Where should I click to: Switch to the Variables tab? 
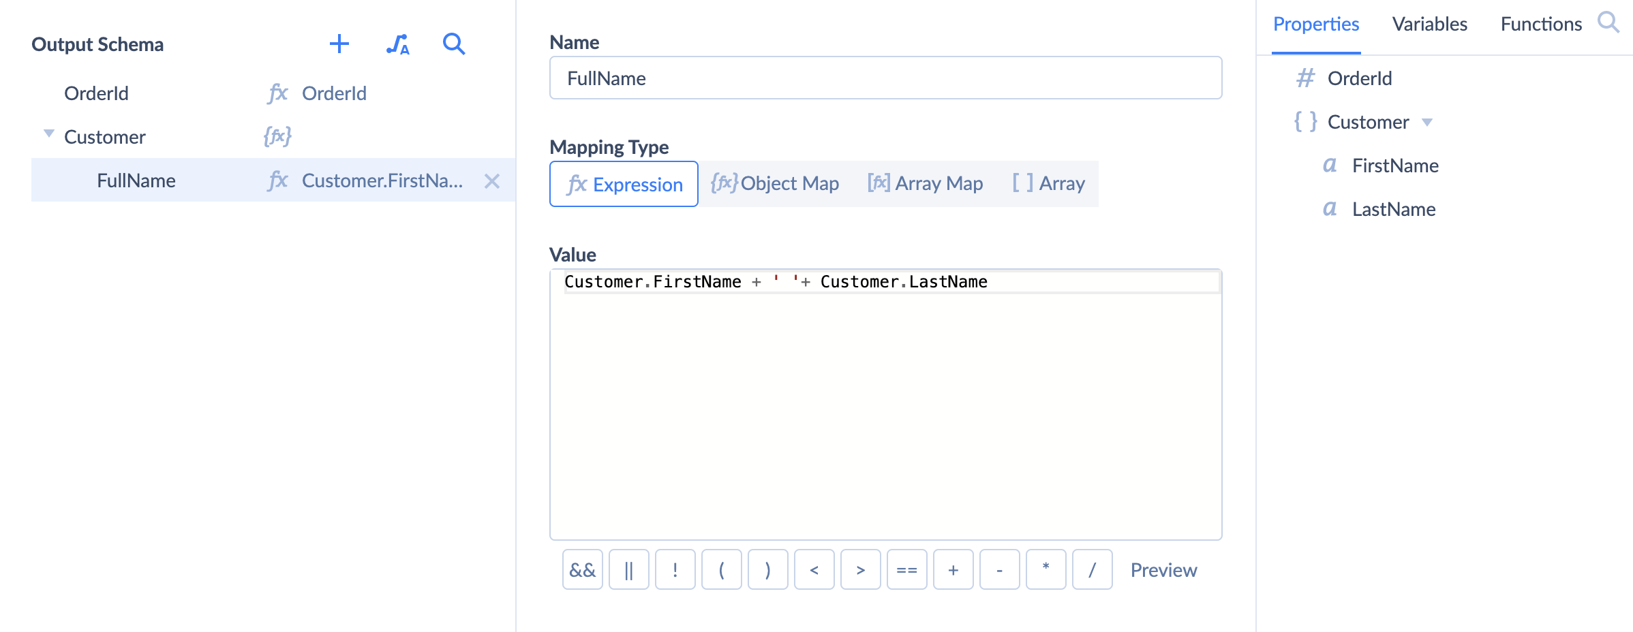coord(1430,25)
